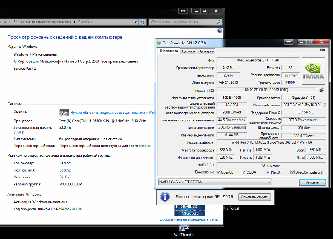Click the "10DE - 1005" device ID value
The height and width of the screenshot is (239, 333).
click(232, 98)
